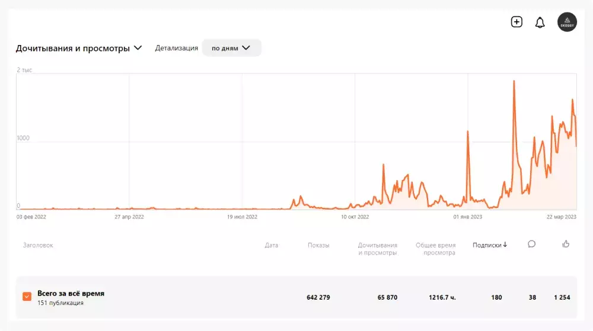Click the 151 публикация label
The width and height of the screenshot is (593, 331).
coord(60,303)
